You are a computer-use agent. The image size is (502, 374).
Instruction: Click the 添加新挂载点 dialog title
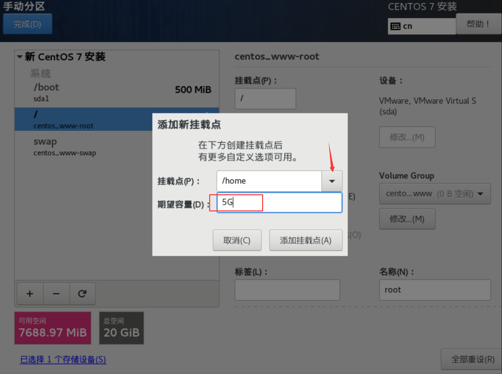189,124
